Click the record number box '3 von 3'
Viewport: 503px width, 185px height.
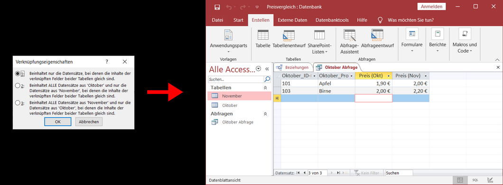coord(317,173)
